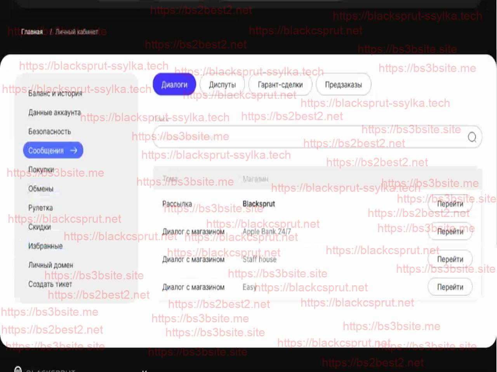Click the Магазин column header

click(255, 179)
